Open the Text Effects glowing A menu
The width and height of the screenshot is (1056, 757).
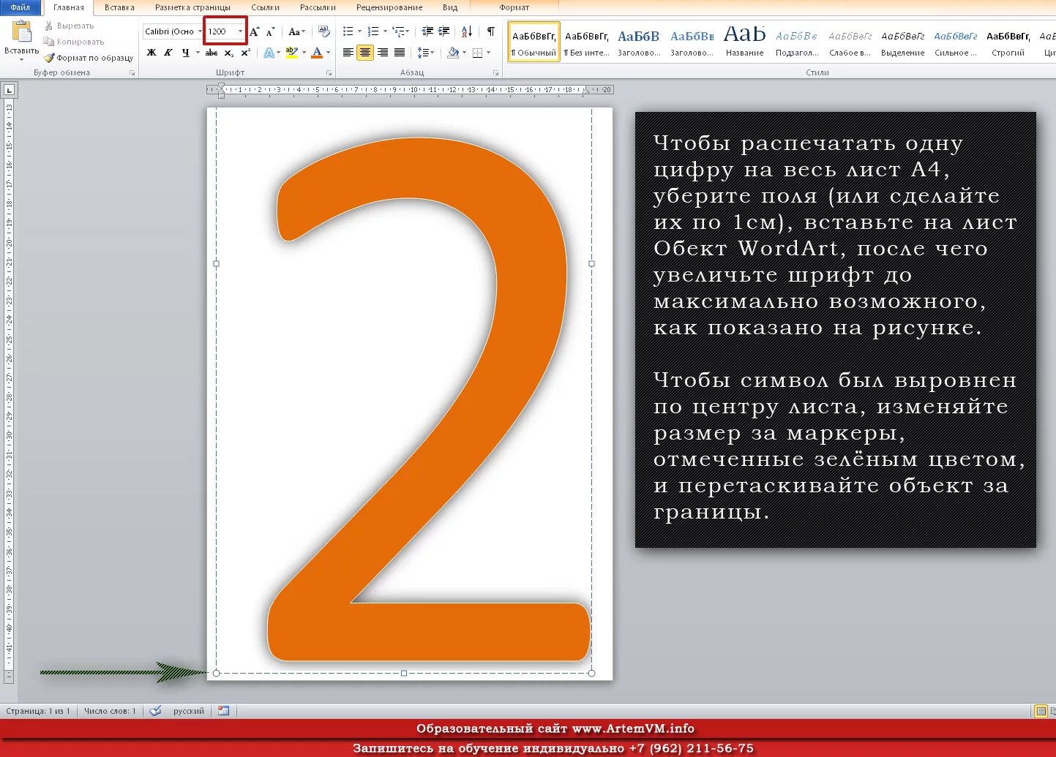tap(269, 53)
